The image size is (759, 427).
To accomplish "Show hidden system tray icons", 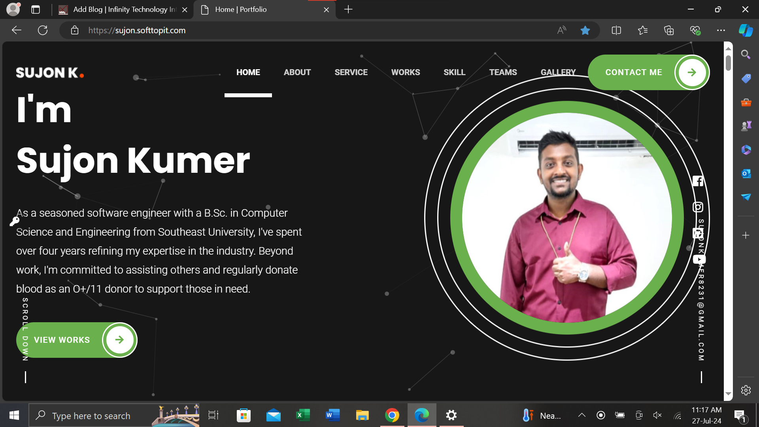I will (582, 415).
